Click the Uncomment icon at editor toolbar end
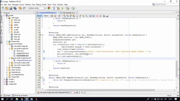The image size is (180, 101). [x=107, y=16]
